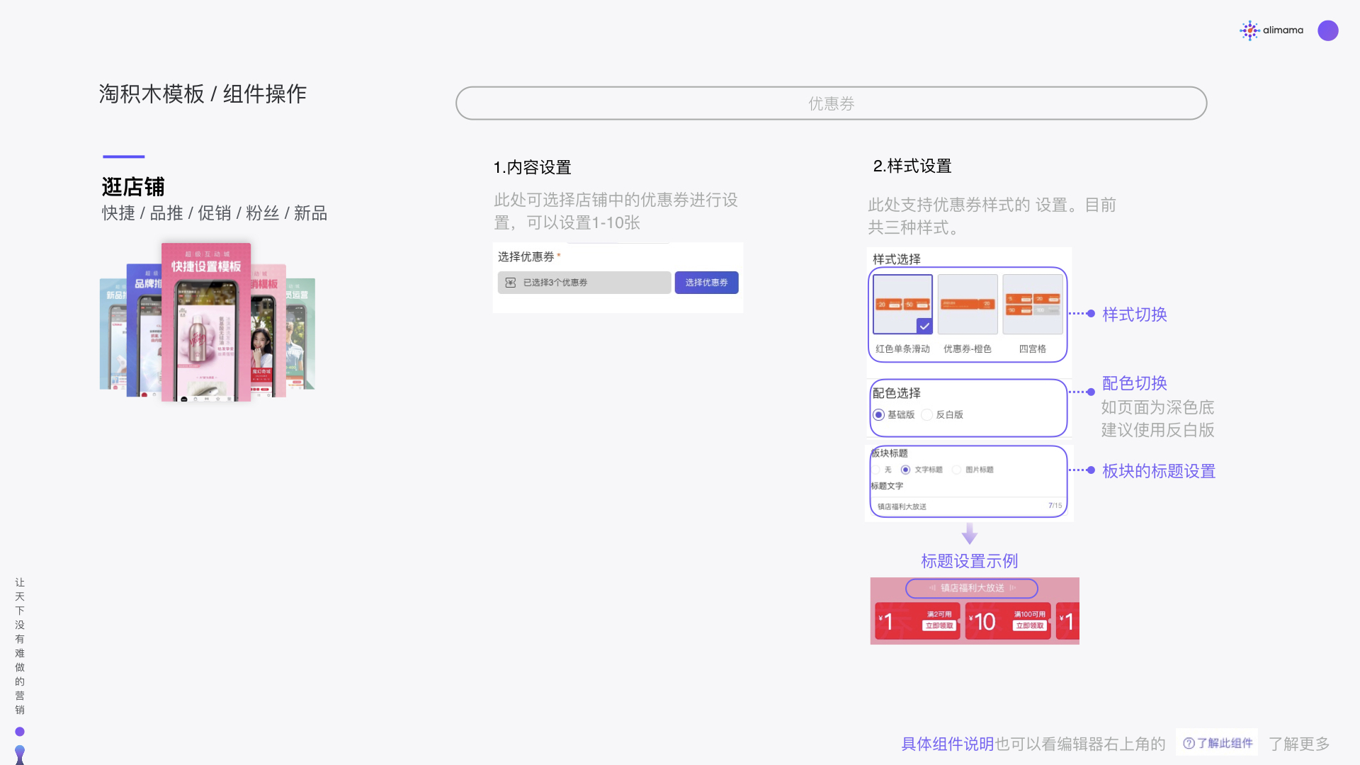Click the 了解此组件 help button
1360x765 pixels.
click(x=1218, y=743)
